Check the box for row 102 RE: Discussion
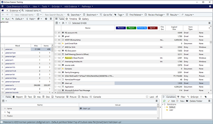This screenshot has width=213, height=124. (x=56, y=51)
